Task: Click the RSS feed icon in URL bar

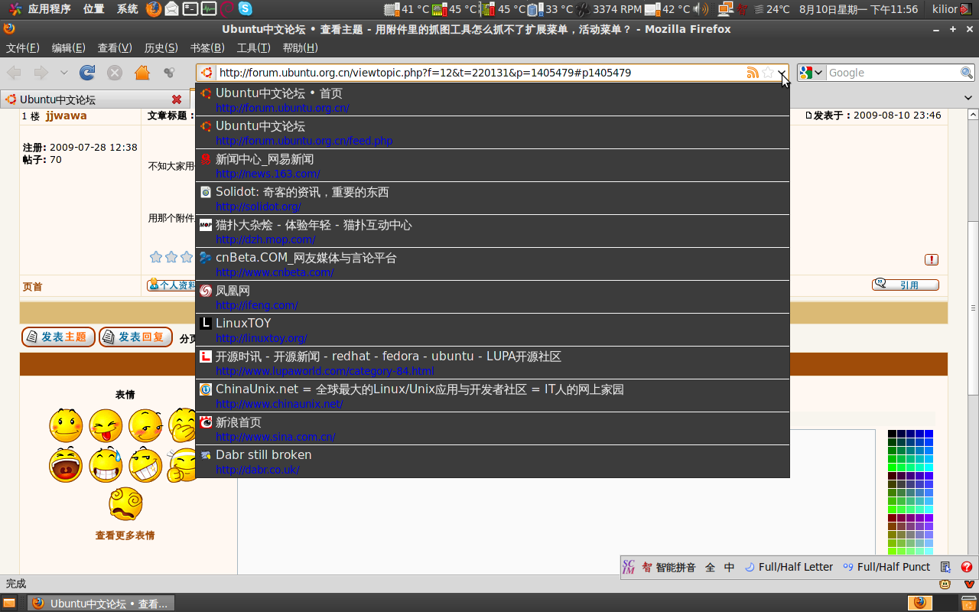Action: tap(753, 73)
